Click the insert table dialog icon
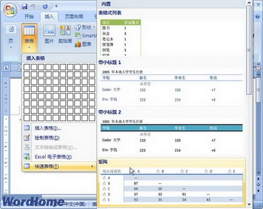 [x=27, y=128]
